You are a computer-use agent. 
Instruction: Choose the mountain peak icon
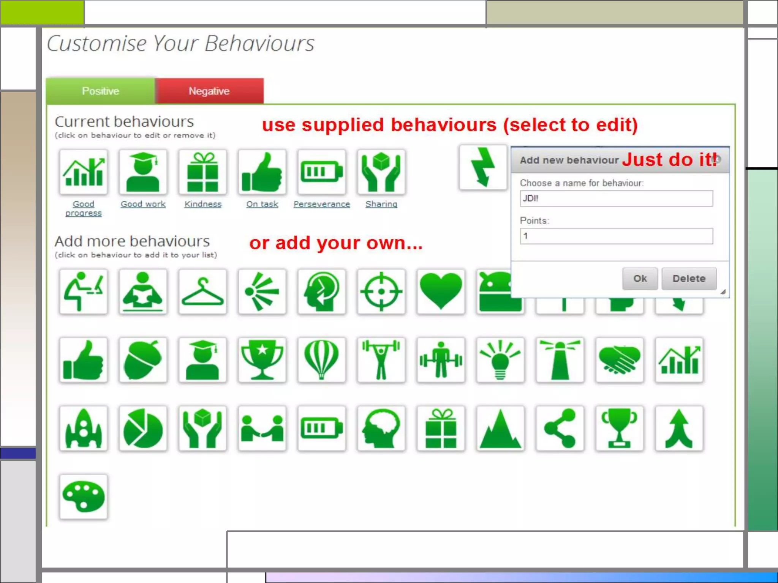tap(500, 428)
